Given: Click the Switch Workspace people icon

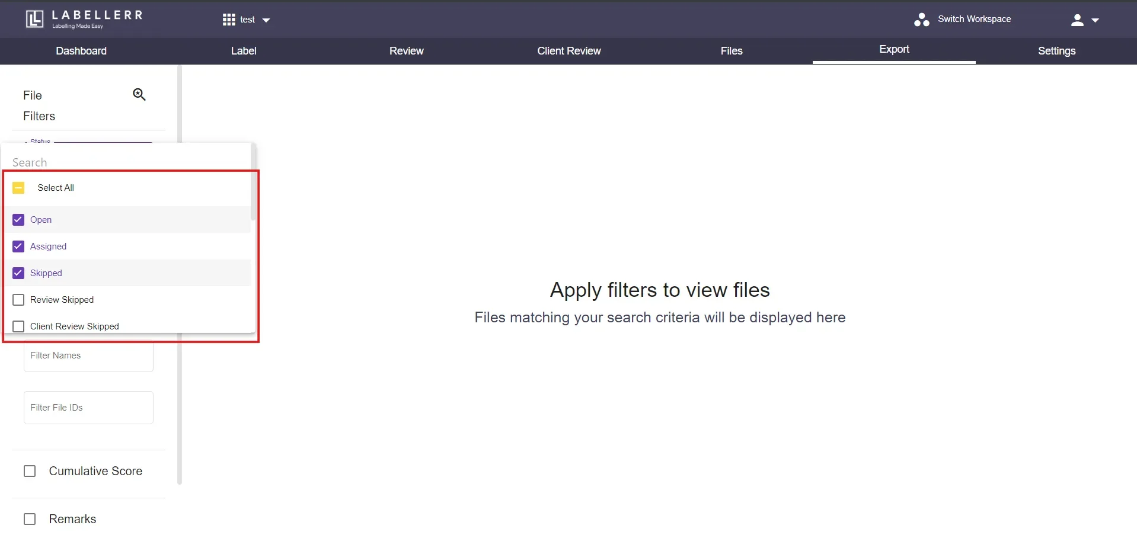Looking at the screenshot, I should (921, 20).
